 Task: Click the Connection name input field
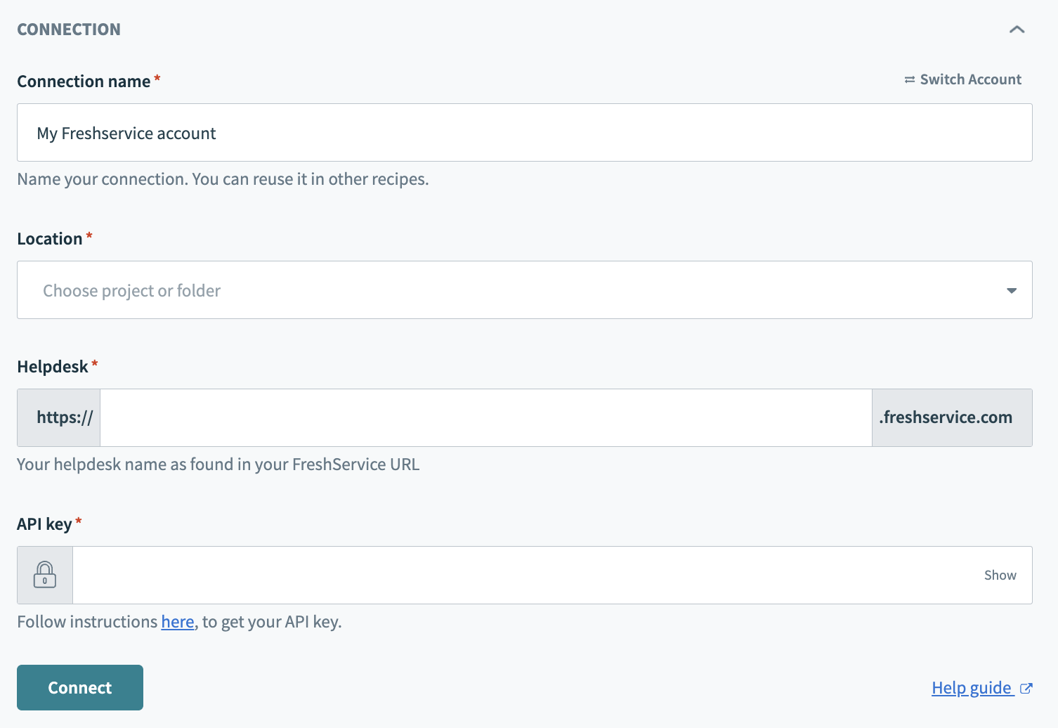coord(524,133)
